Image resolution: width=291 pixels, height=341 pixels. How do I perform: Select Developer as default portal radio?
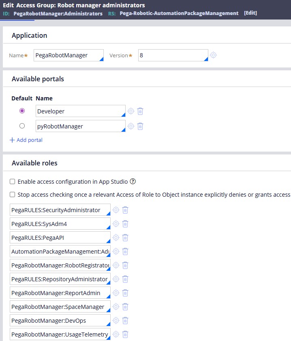[x=22, y=111]
